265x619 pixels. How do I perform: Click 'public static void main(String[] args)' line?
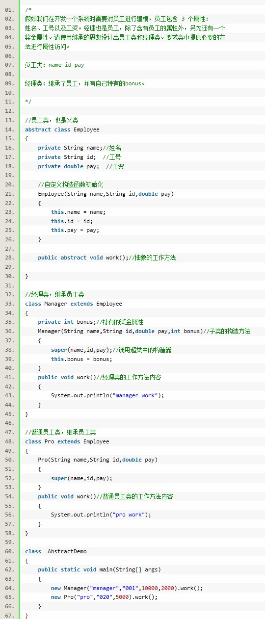click(x=99, y=570)
